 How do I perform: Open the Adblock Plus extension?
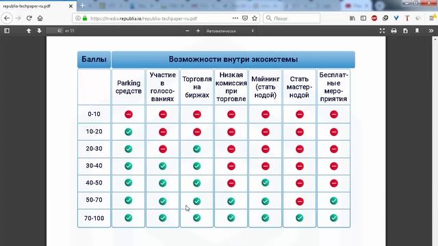[x=374, y=18]
